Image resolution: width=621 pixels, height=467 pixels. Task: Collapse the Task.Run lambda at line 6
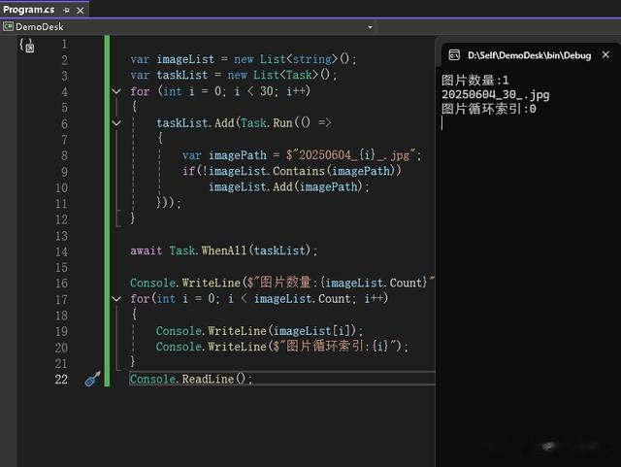[116, 123]
